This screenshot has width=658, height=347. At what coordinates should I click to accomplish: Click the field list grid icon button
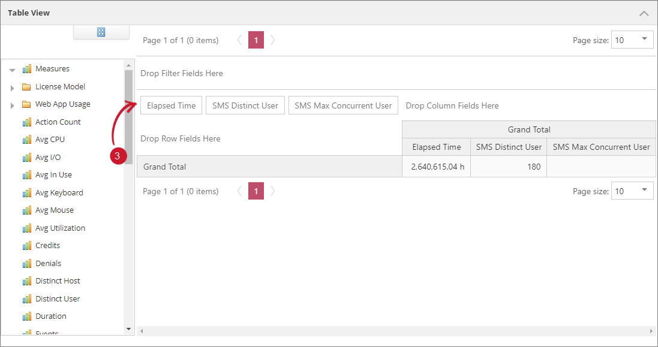point(101,32)
